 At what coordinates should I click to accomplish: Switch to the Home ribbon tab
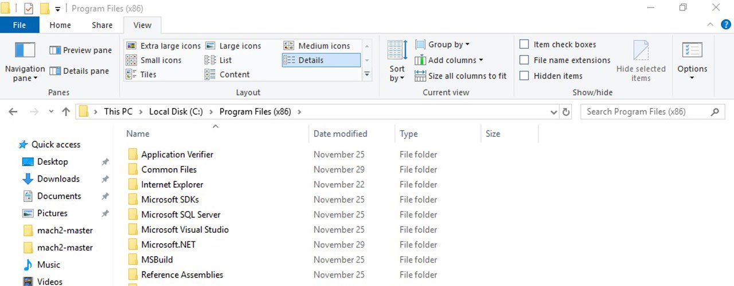pos(60,25)
